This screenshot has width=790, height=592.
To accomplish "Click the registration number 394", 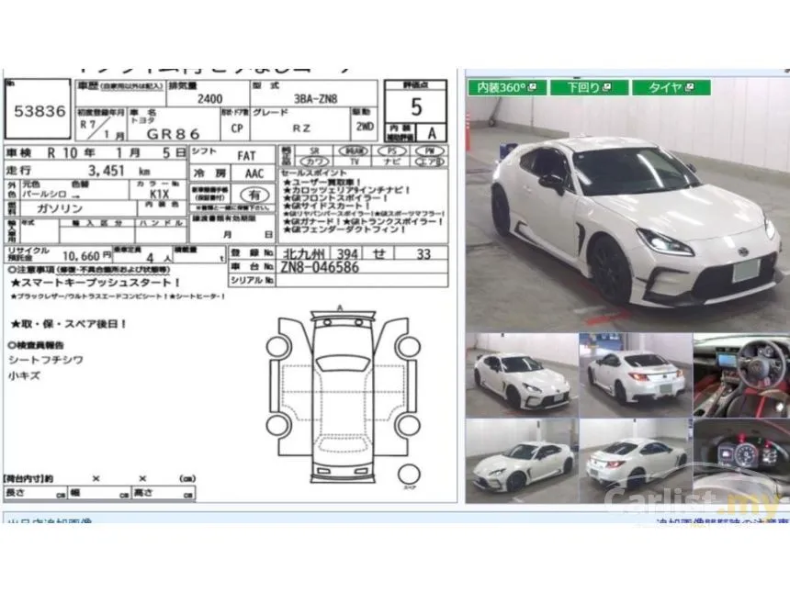I will (347, 253).
